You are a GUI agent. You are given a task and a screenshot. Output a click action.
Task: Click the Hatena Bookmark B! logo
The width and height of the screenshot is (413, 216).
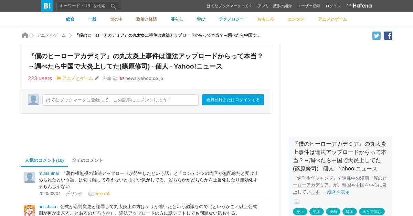point(47,6)
